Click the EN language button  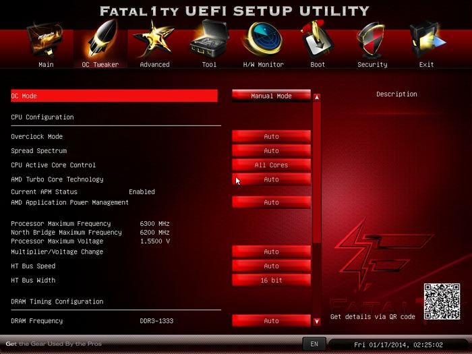point(314,344)
